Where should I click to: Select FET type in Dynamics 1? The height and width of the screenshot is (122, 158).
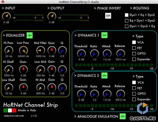134,48
